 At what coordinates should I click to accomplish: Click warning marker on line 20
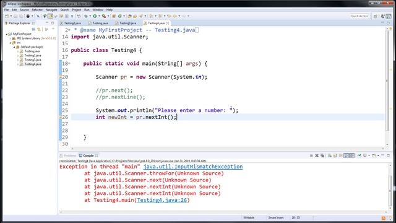(x=61, y=77)
